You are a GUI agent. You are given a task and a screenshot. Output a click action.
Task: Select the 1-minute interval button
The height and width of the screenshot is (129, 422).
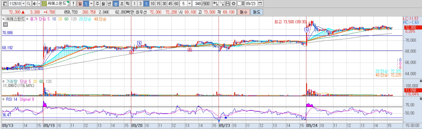134,3
